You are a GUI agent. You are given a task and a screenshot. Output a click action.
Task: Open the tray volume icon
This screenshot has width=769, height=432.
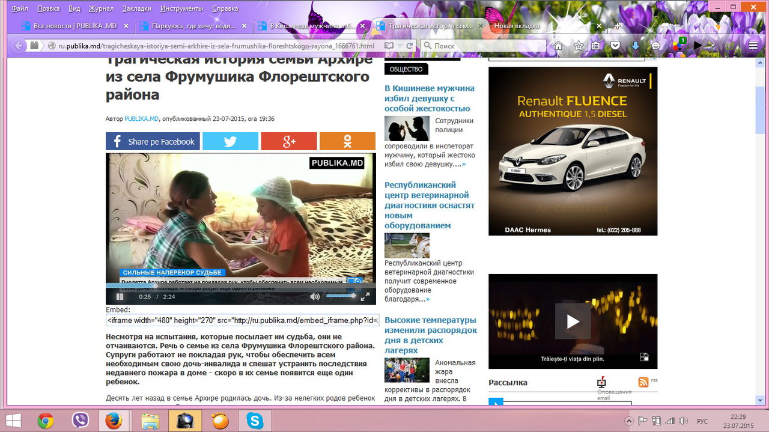pyautogui.click(x=683, y=421)
